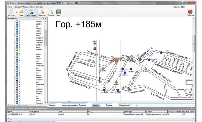Click blue marker at Порожняковый junction СЧ2#61

pyautogui.click(x=118, y=90)
